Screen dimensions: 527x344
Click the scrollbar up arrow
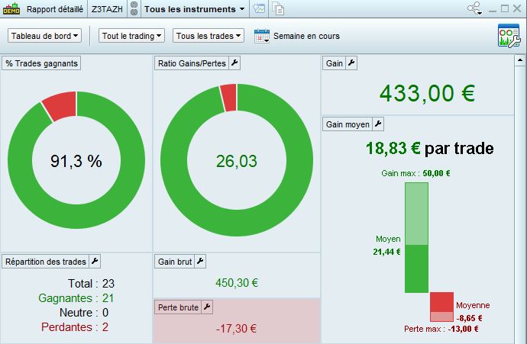tap(519, 61)
